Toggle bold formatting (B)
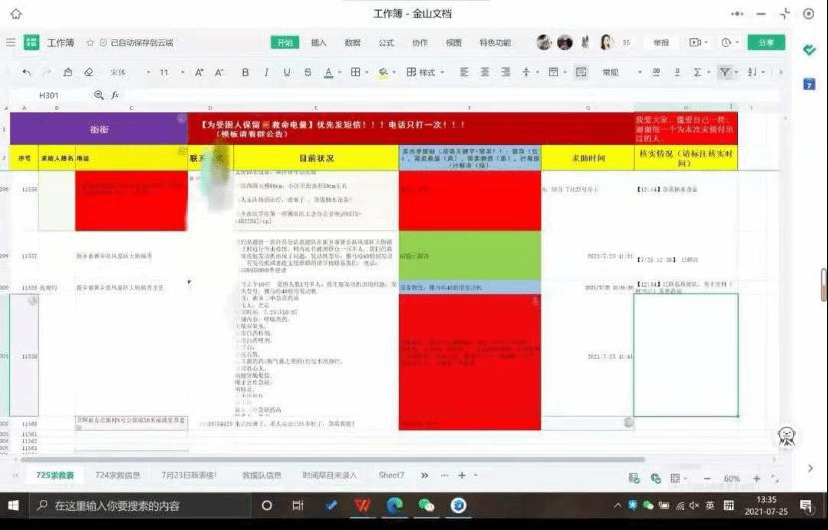The image size is (828, 530). tap(245, 73)
